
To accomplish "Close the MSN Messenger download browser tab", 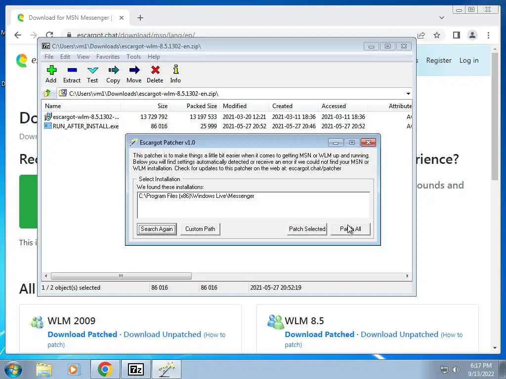I will point(122,18).
